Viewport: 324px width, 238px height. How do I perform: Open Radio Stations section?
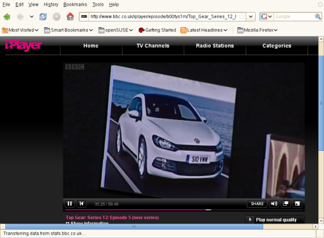215,45
